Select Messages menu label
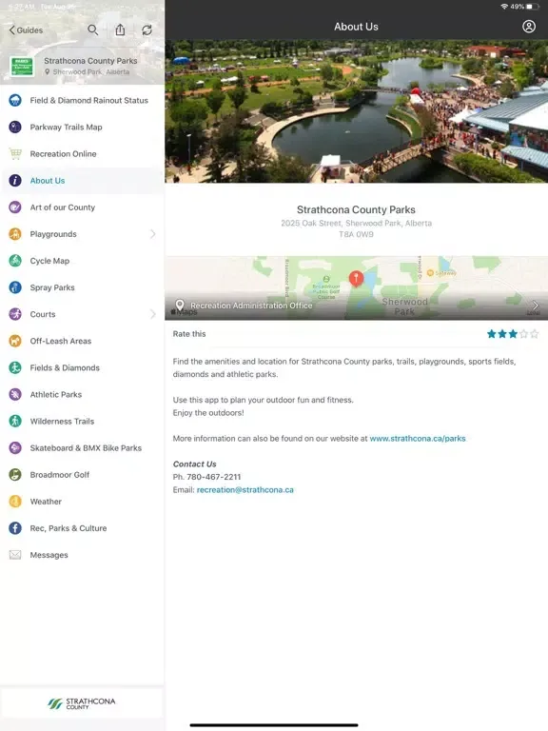548x731 pixels. coord(49,555)
